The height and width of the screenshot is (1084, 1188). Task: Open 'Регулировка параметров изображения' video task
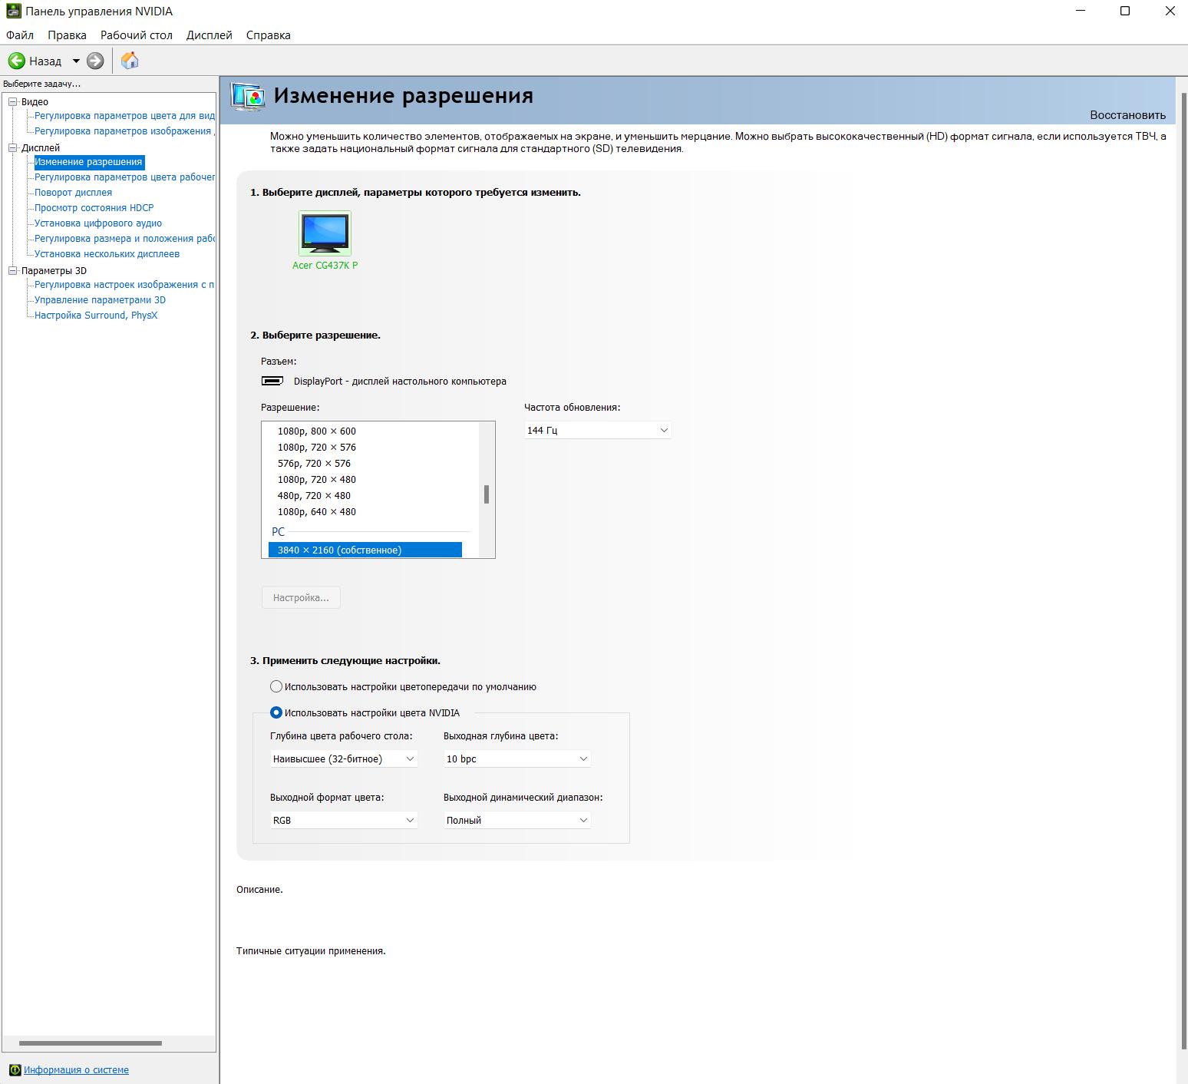(x=124, y=131)
